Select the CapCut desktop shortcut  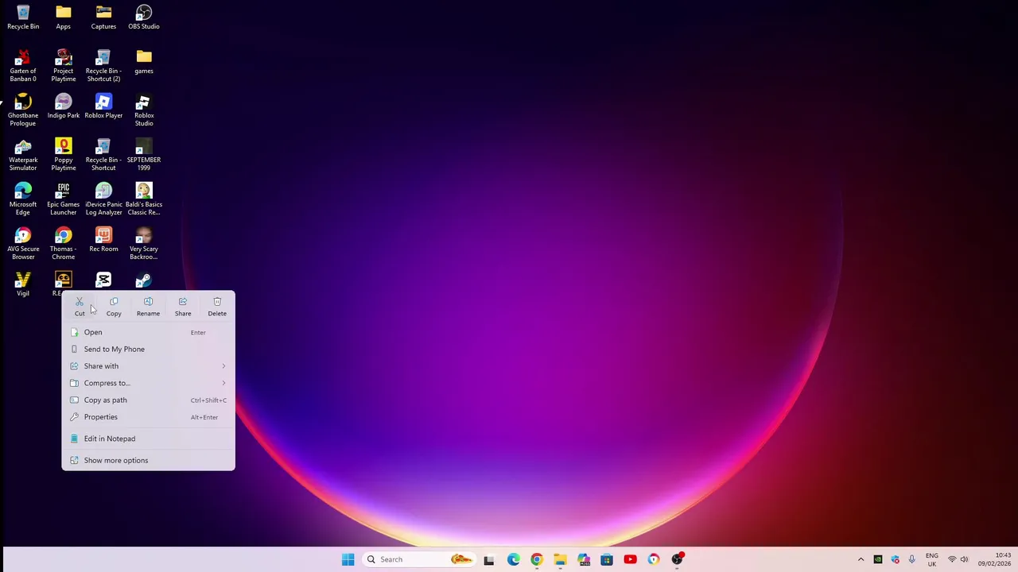(103, 280)
